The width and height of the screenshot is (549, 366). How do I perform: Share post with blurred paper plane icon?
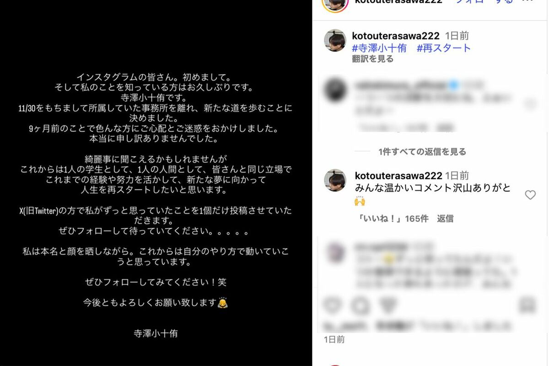(388, 305)
